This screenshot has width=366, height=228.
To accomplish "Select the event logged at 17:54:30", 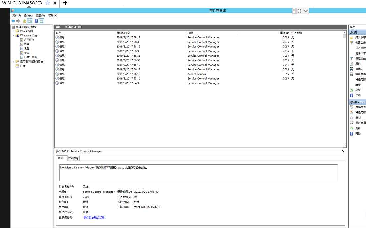I will [x=199, y=83].
